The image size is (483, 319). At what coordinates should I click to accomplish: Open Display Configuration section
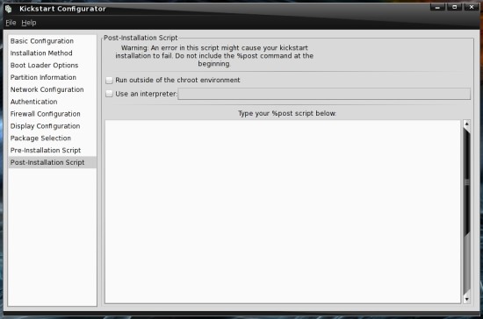(52, 126)
